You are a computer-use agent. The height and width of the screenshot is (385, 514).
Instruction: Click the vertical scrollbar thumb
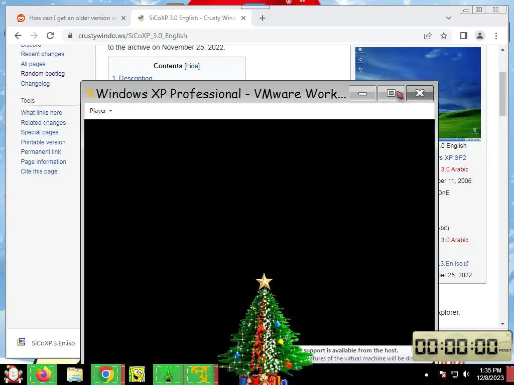[502, 94]
